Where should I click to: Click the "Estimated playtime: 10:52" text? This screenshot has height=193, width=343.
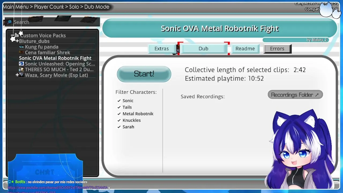224,79
